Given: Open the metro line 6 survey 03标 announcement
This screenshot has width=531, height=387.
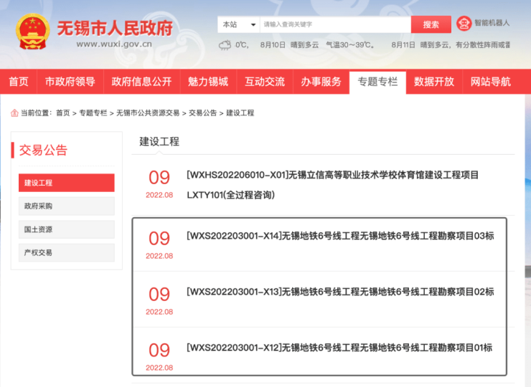Looking at the screenshot, I should point(339,236).
